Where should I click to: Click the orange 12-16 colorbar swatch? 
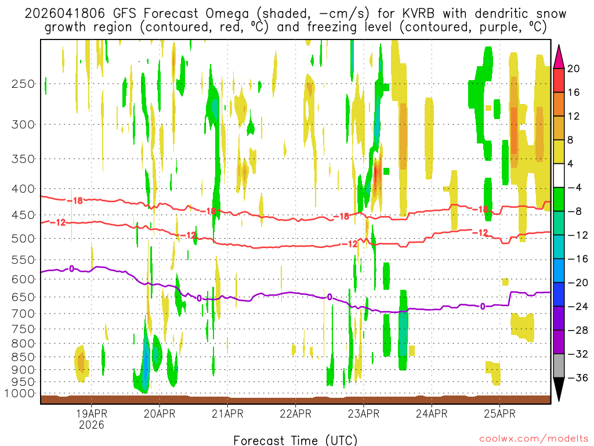559,104
